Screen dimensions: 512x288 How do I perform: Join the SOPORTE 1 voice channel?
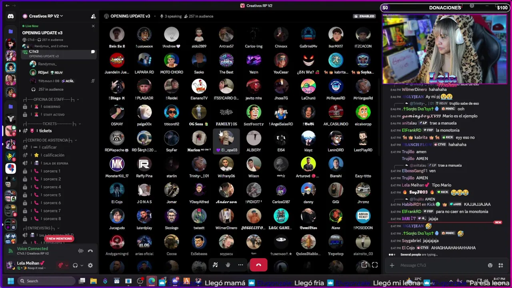pos(59,171)
